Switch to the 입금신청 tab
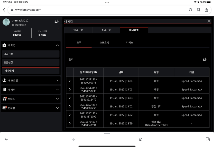Image resolution: width=214 pixels, height=148 pixels. [78, 30]
